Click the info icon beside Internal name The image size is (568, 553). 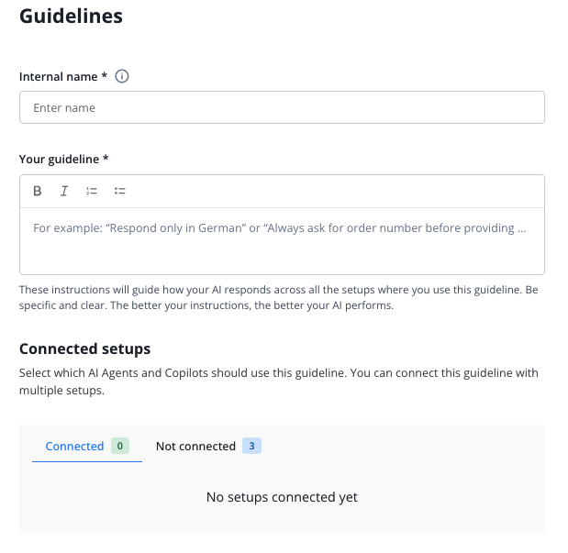[x=122, y=77]
